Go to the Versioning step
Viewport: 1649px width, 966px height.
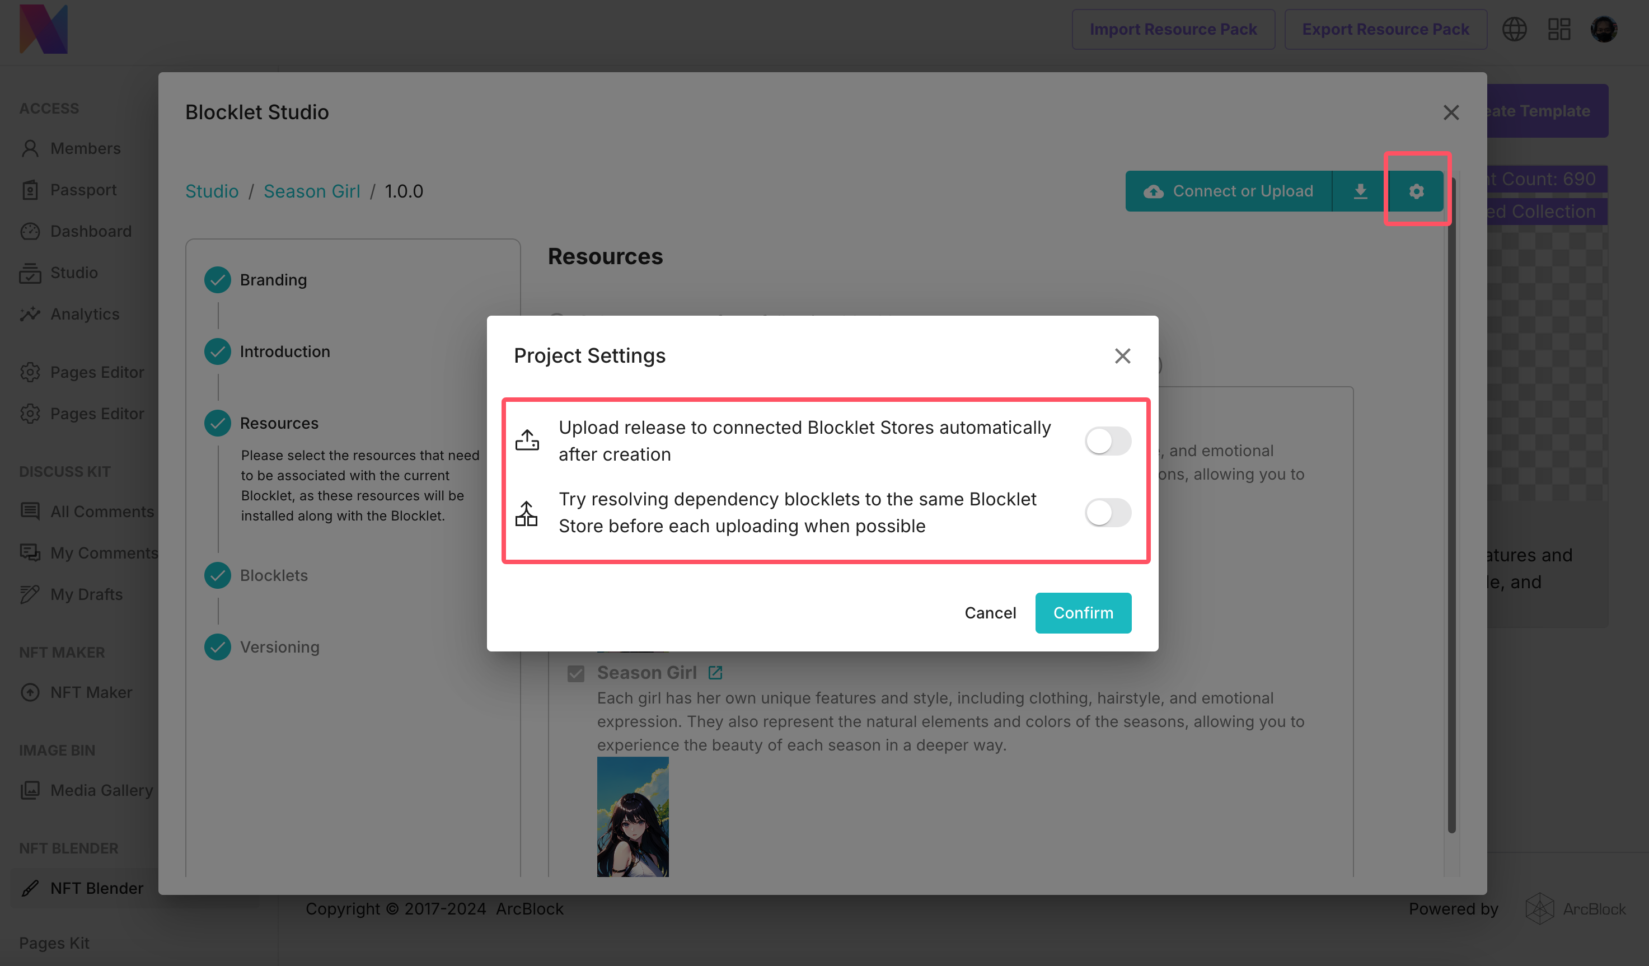(x=279, y=646)
